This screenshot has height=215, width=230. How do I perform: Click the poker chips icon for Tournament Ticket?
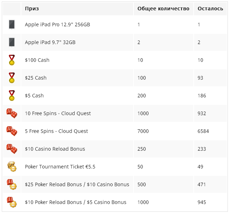pos(12,167)
